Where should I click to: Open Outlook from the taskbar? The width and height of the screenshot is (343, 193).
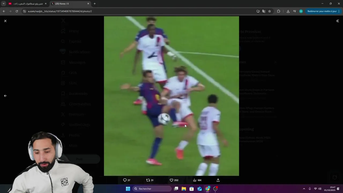[200, 189]
